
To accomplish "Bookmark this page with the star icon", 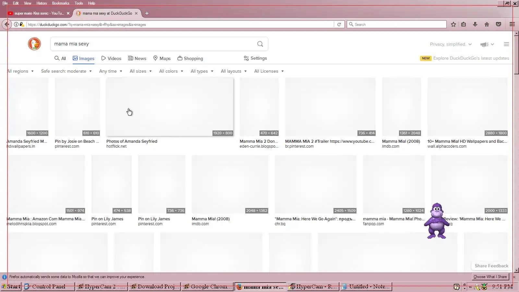I will (x=453, y=24).
